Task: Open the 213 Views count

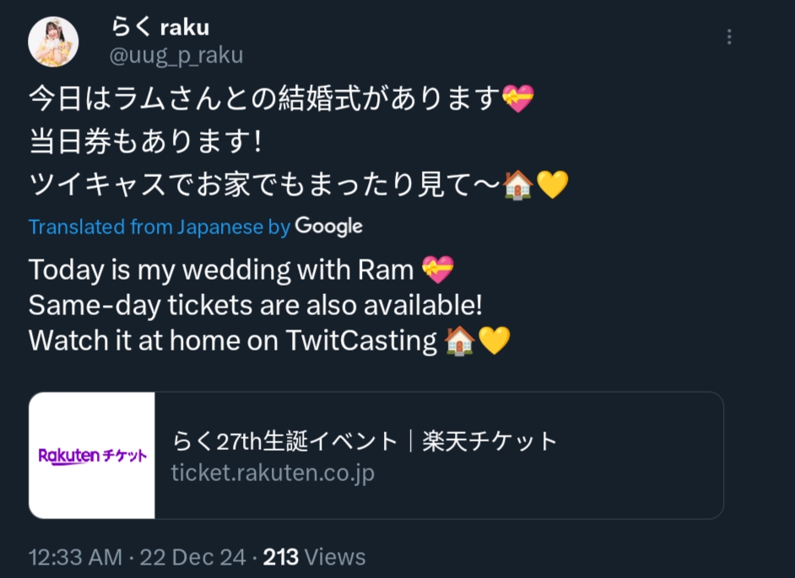Action: click(x=314, y=557)
